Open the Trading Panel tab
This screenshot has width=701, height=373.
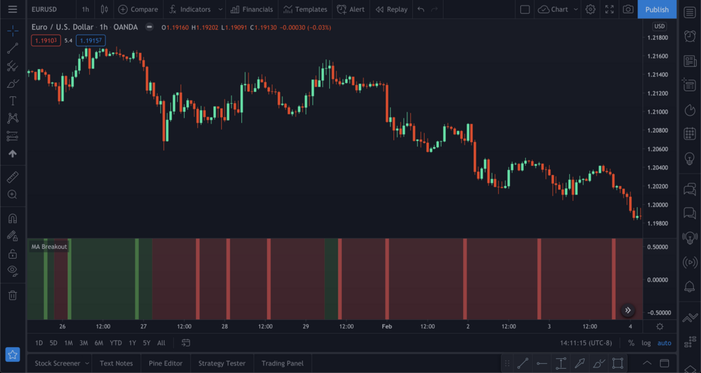click(282, 364)
